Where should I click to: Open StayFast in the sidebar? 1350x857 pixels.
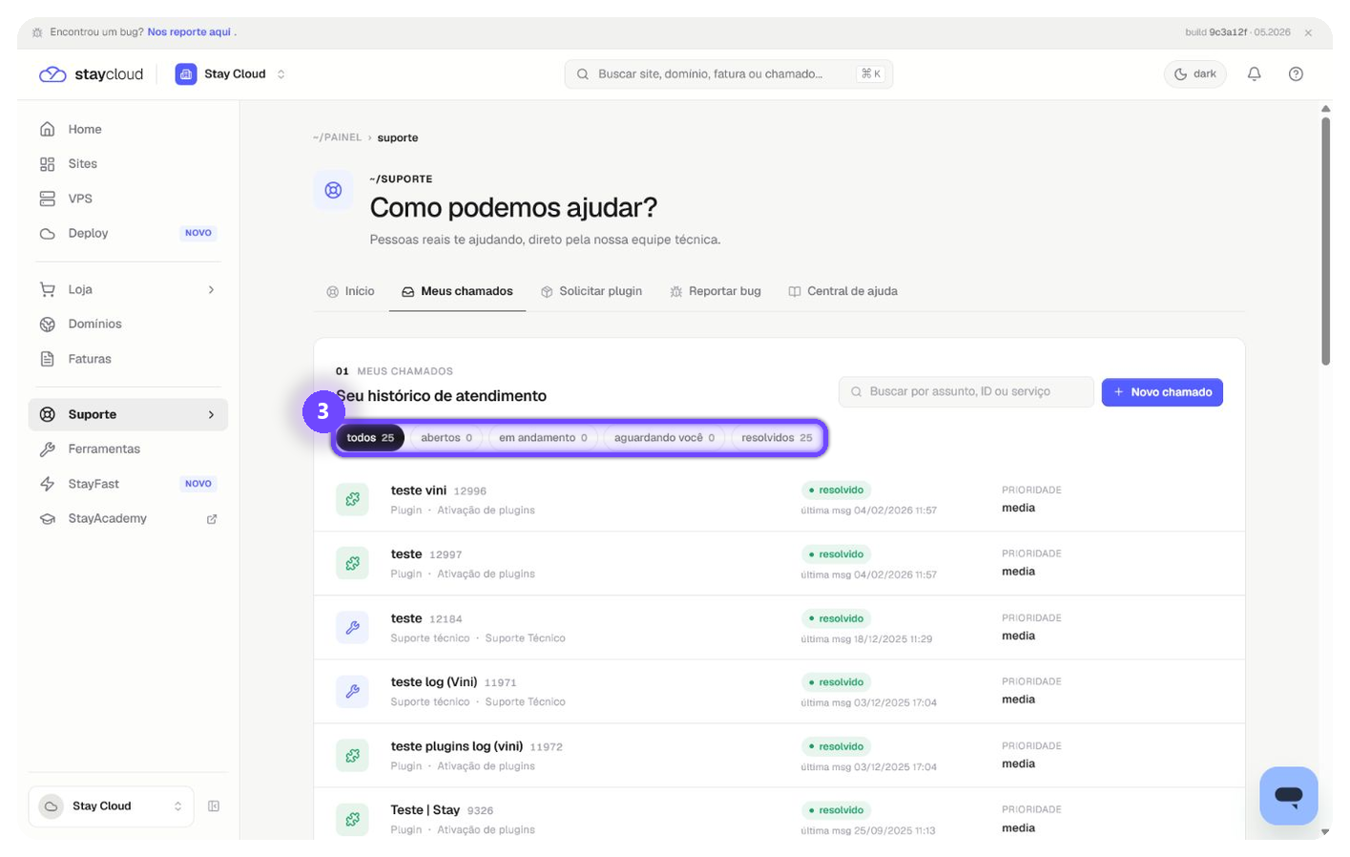coord(128,484)
